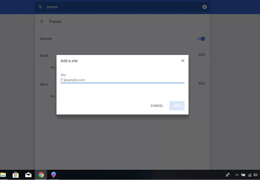Click the Allow section label
260x180 pixels.
[x=44, y=84]
